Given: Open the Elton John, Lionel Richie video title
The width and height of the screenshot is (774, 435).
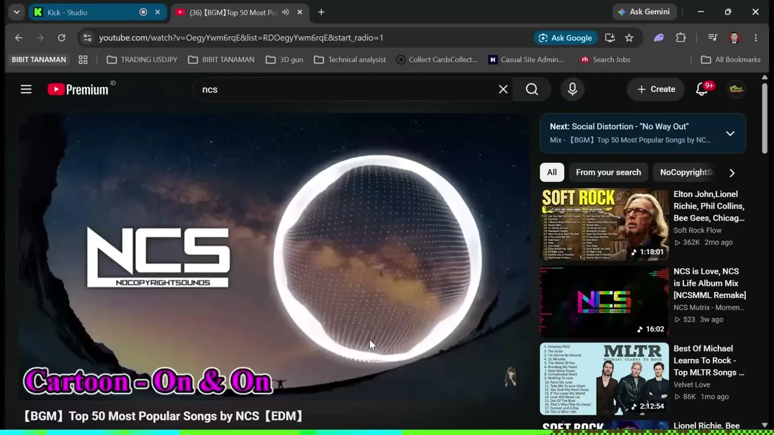Looking at the screenshot, I should pyautogui.click(x=709, y=206).
